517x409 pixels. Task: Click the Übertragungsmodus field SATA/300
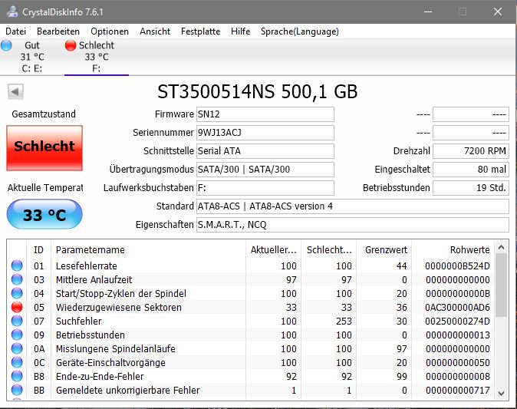coord(265,170)
